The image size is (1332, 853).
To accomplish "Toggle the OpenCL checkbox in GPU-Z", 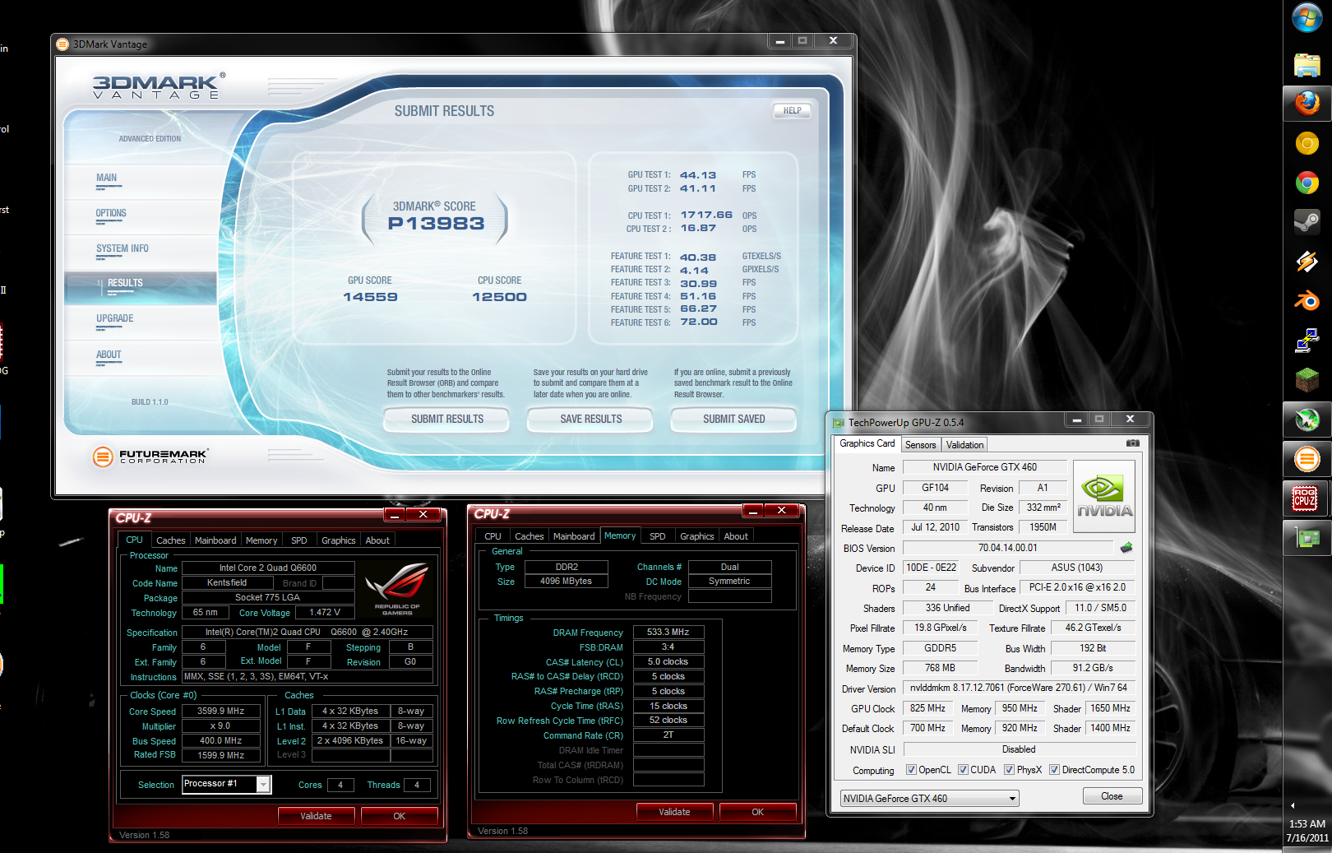I will (911, 770).
